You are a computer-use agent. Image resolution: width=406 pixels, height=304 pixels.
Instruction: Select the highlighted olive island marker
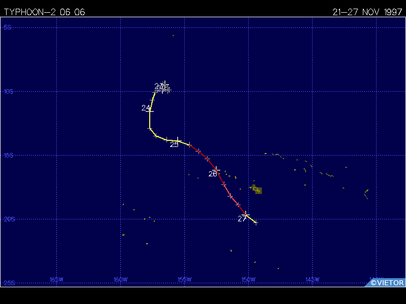tap(258, 191)
